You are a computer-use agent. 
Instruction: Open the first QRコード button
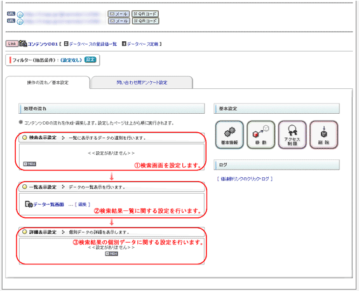pos(145,14)
